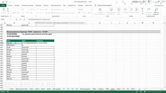Open Clipboard group dialog launcher
This screenshot has width=166, height=93.
pos(10,16)
